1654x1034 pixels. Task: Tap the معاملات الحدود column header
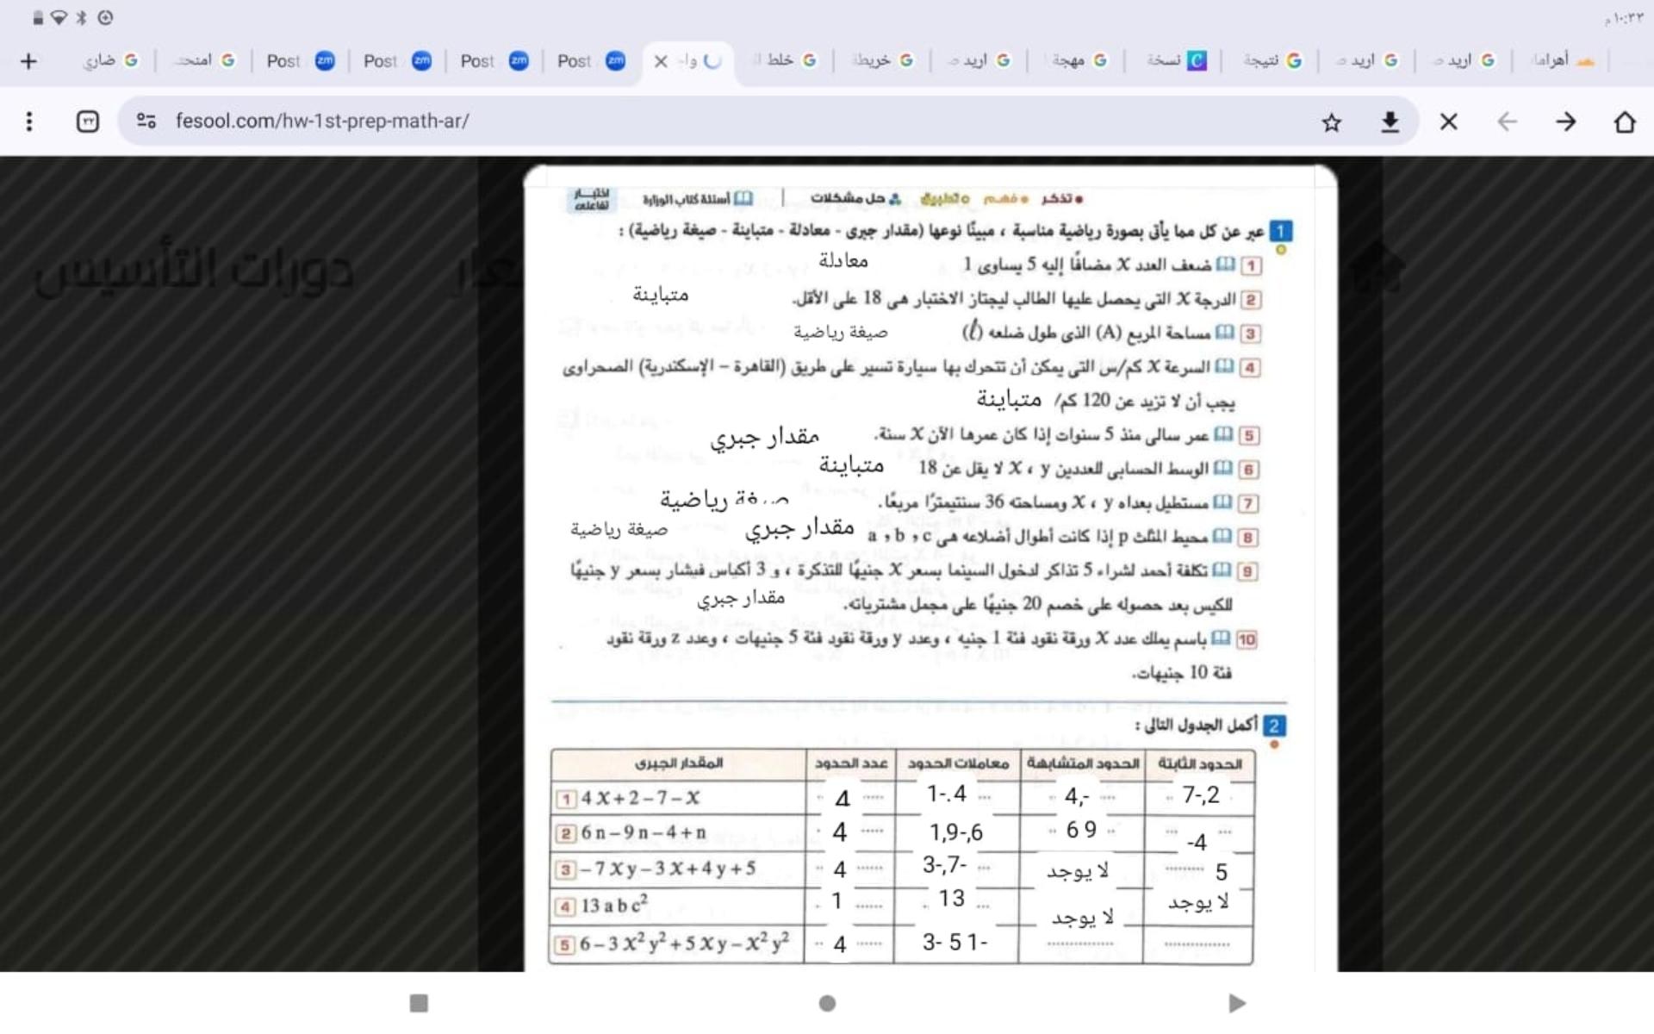point(957,763)
